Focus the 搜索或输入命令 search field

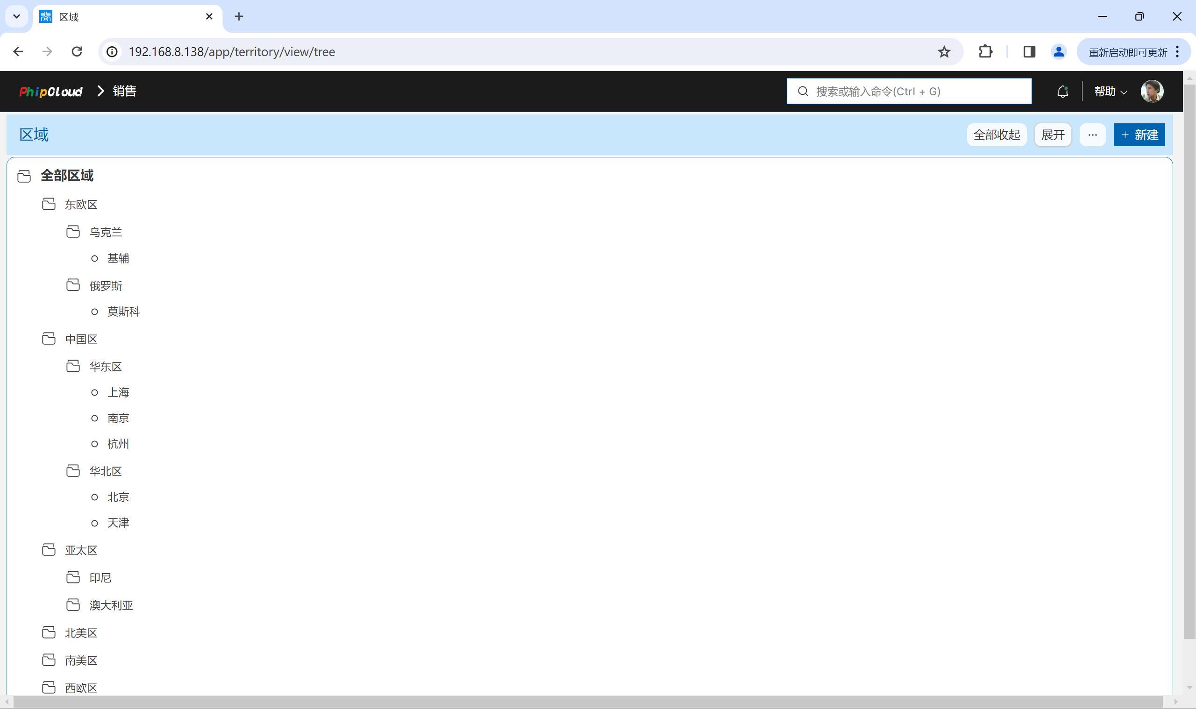909,91
